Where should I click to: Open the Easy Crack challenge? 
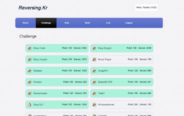click(x=57, y=48)
